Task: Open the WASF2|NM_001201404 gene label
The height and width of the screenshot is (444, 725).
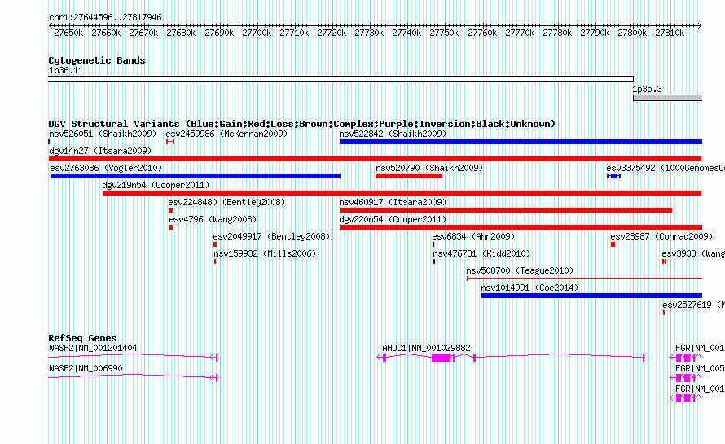Action: pyautogui.click(x=93, y=348)
